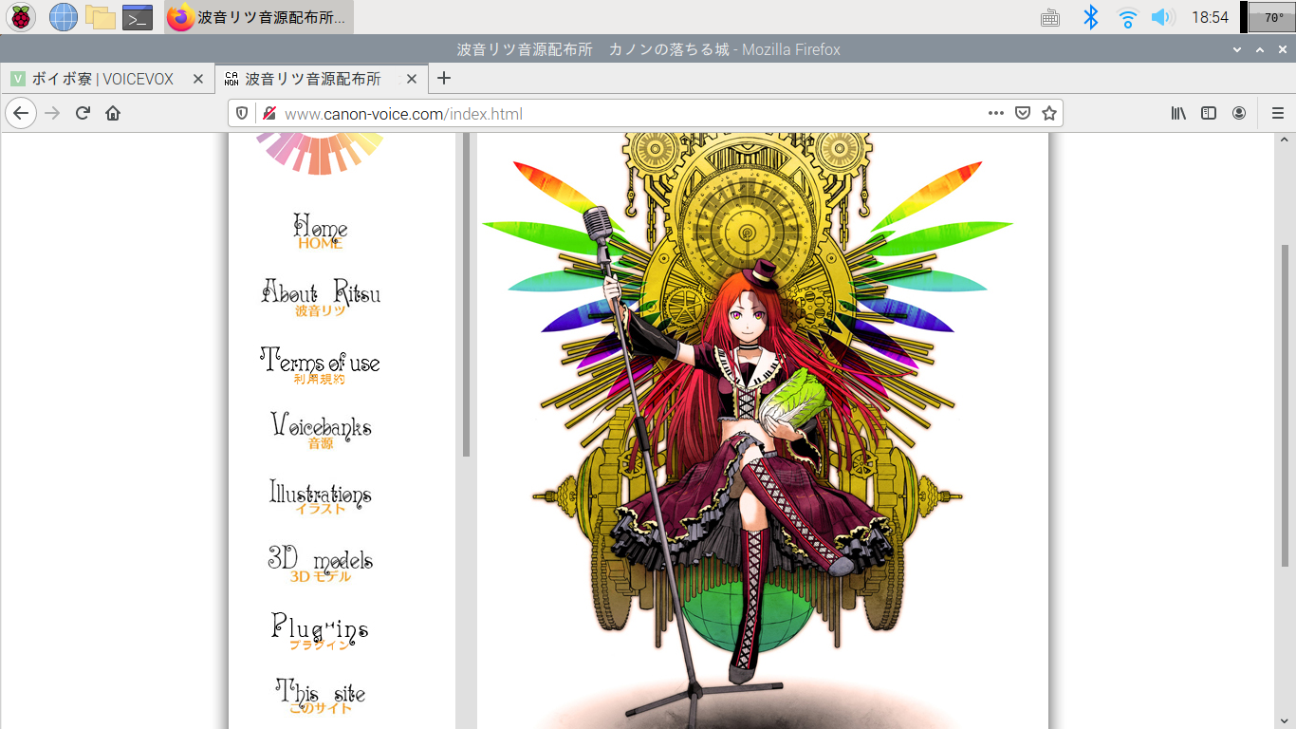Image resolution: width=1296 pixels, height=729 pixels.
Task: Open the About Ritsu page
Action: pos(321,298)
